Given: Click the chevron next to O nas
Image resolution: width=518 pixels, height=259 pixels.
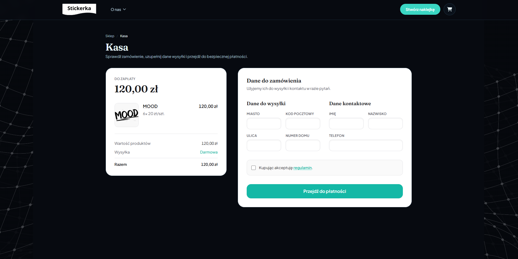Looking at the screenshot, I should pos(124,9).
